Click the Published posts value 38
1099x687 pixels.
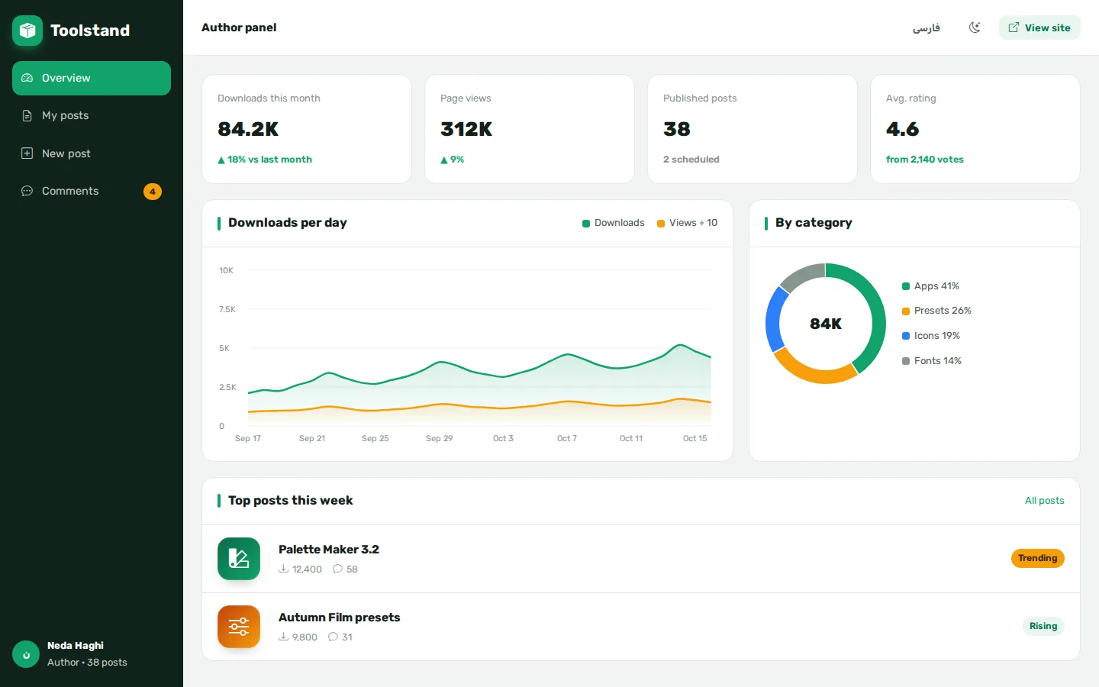(677, 129)
